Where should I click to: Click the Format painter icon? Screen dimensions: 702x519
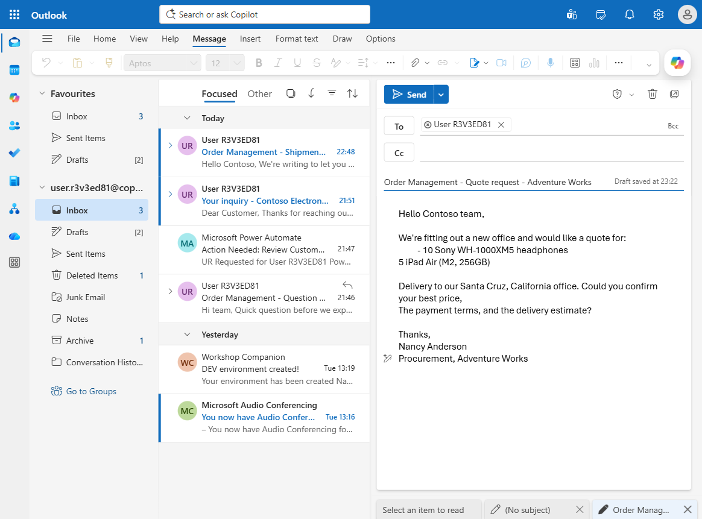click(109, 63)
